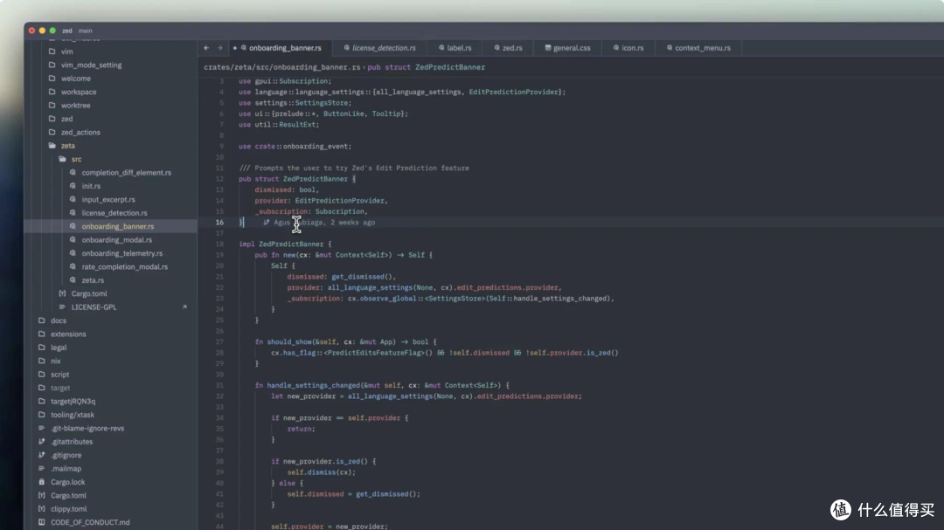This screenshot has width=944, height=530.
Task: Open the main branch switcher
Action: point(86,31)
